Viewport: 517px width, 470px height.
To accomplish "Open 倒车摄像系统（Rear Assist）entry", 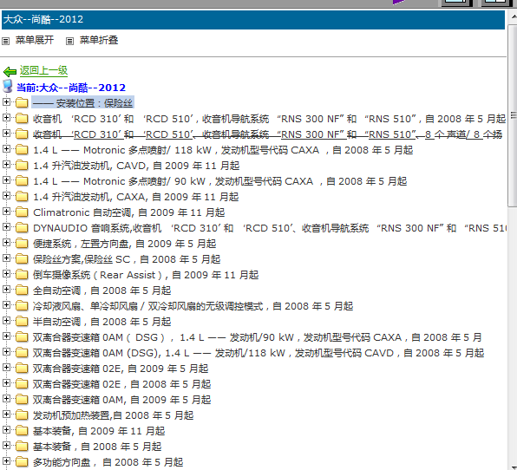I will (x=146, y=275).
